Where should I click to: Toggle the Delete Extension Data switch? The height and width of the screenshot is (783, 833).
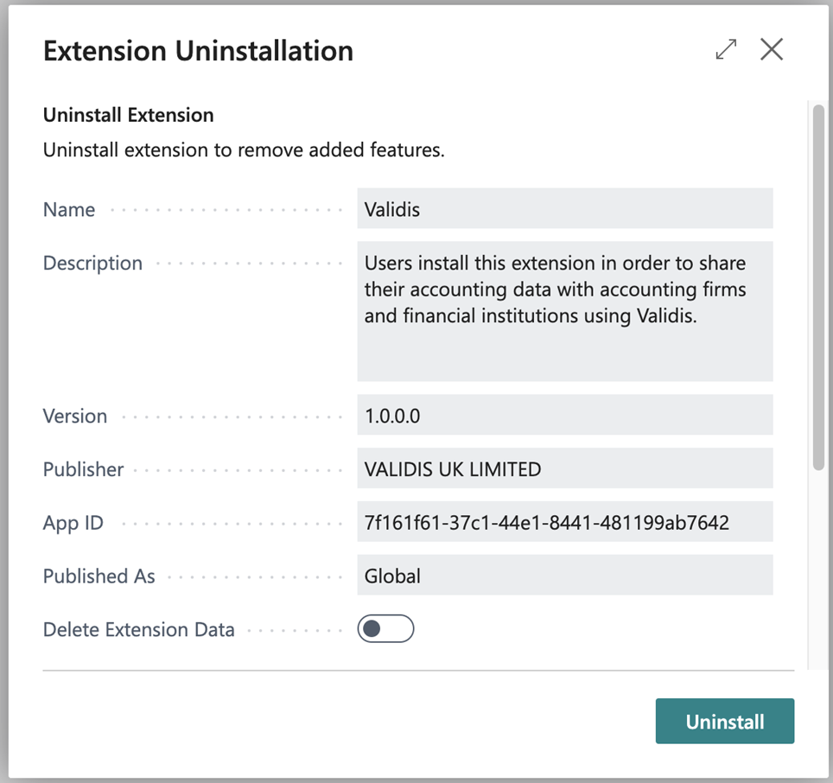[x=385, y=628]
